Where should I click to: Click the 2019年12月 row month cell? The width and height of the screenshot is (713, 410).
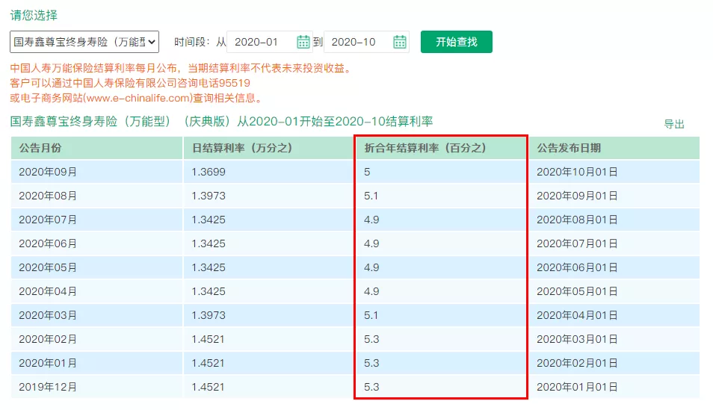pos(96,387)
